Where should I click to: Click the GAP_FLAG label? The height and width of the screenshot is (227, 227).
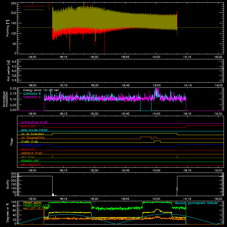click(28, 126)
